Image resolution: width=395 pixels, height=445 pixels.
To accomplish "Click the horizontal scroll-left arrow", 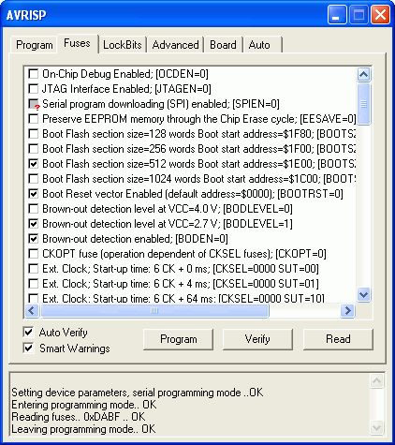I will 32,310.
